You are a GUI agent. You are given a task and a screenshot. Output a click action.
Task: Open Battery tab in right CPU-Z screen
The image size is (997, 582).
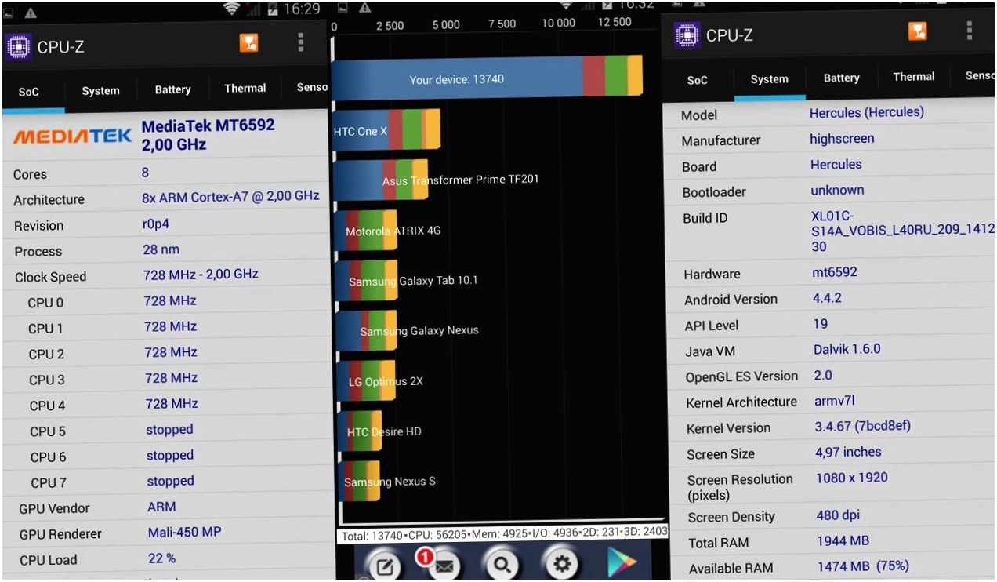coord(842,78)
